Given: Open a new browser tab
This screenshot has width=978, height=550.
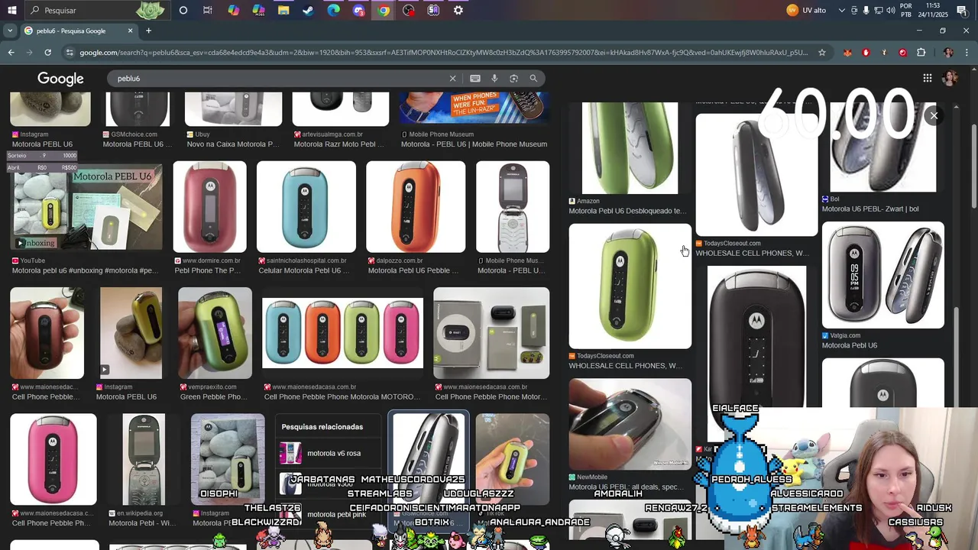Looking at the screenshot, I should tap(148, 31).
